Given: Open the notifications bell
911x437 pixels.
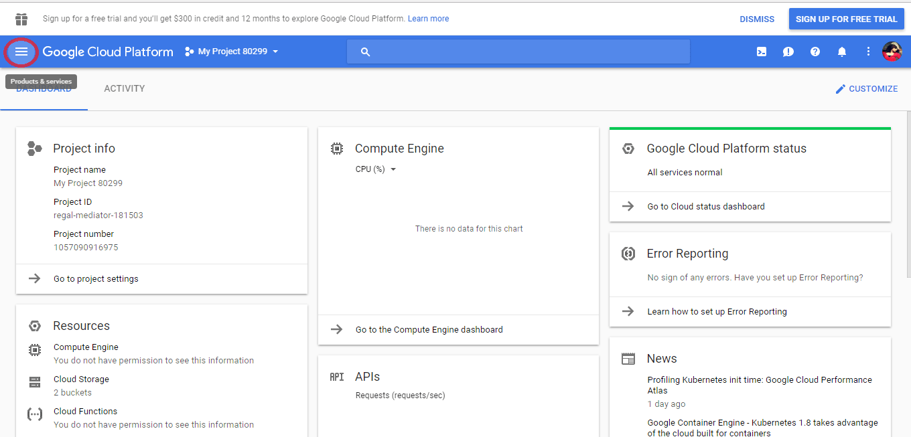Looking at the screenshot, I should (x=842, y=52).
